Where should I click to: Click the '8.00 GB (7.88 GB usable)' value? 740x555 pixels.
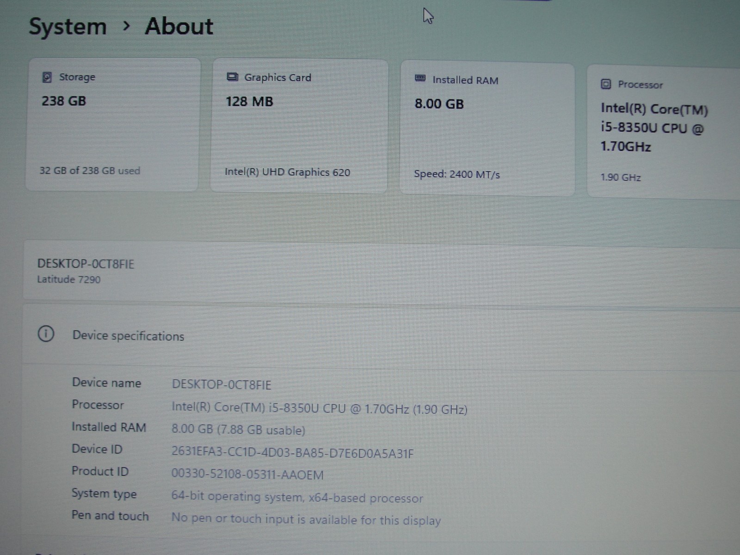[x=238, y=430]
